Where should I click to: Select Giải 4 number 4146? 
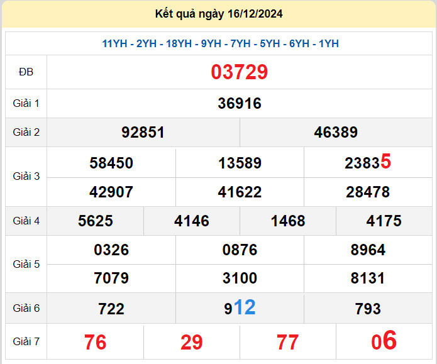pyautogui.click(x=192, y=221)
